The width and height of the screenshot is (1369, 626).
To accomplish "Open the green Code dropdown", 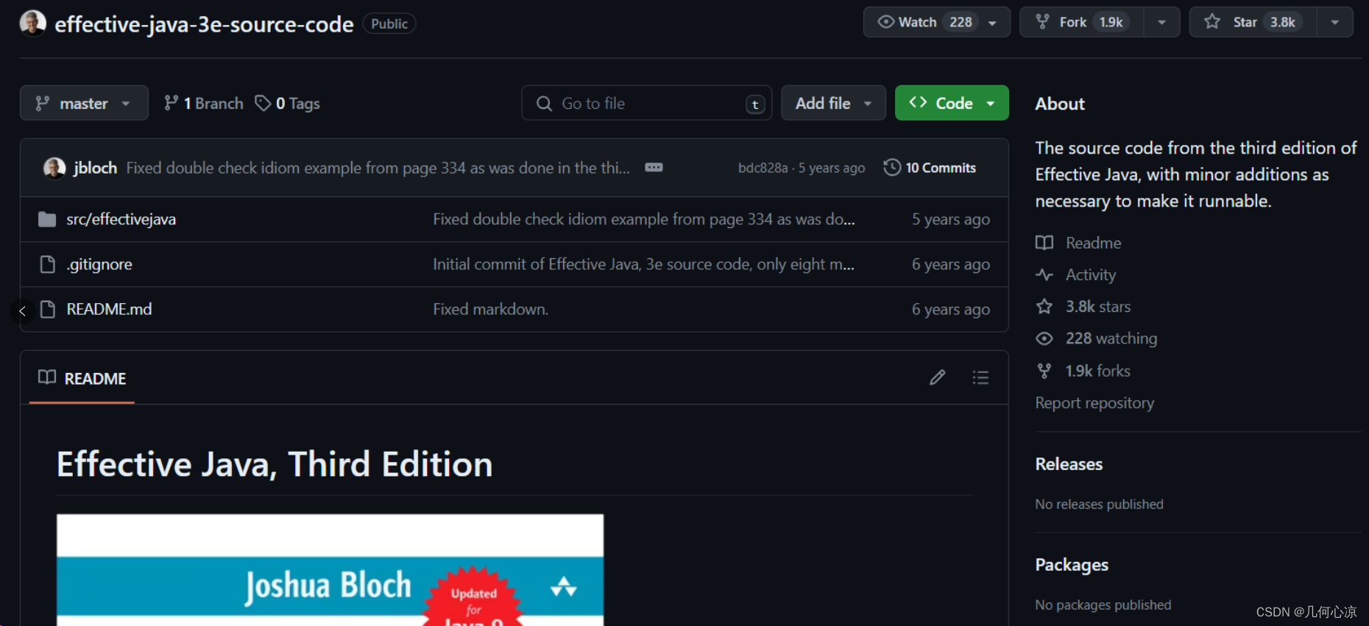I will click(x=952, y=103).
